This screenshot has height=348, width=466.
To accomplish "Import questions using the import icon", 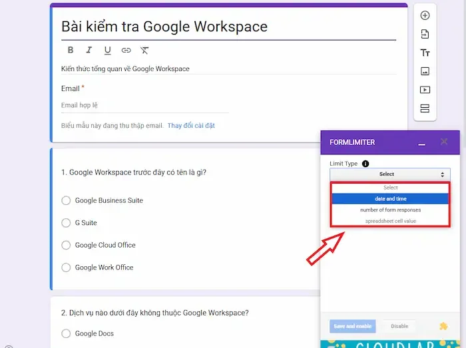I will 425,34.
